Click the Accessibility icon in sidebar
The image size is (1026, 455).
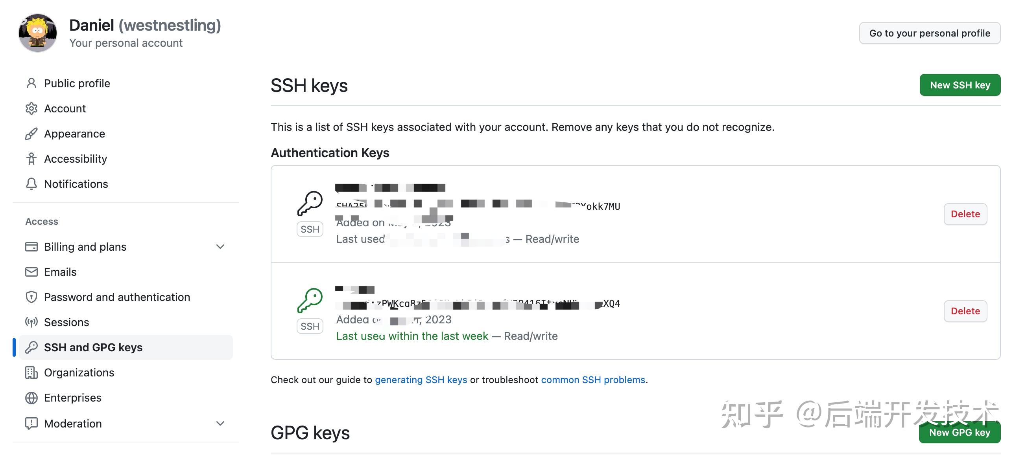31,159
